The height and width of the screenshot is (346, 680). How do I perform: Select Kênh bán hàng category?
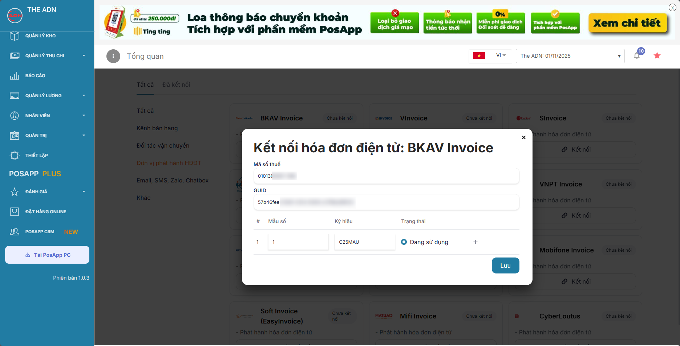tap(157, 128)
